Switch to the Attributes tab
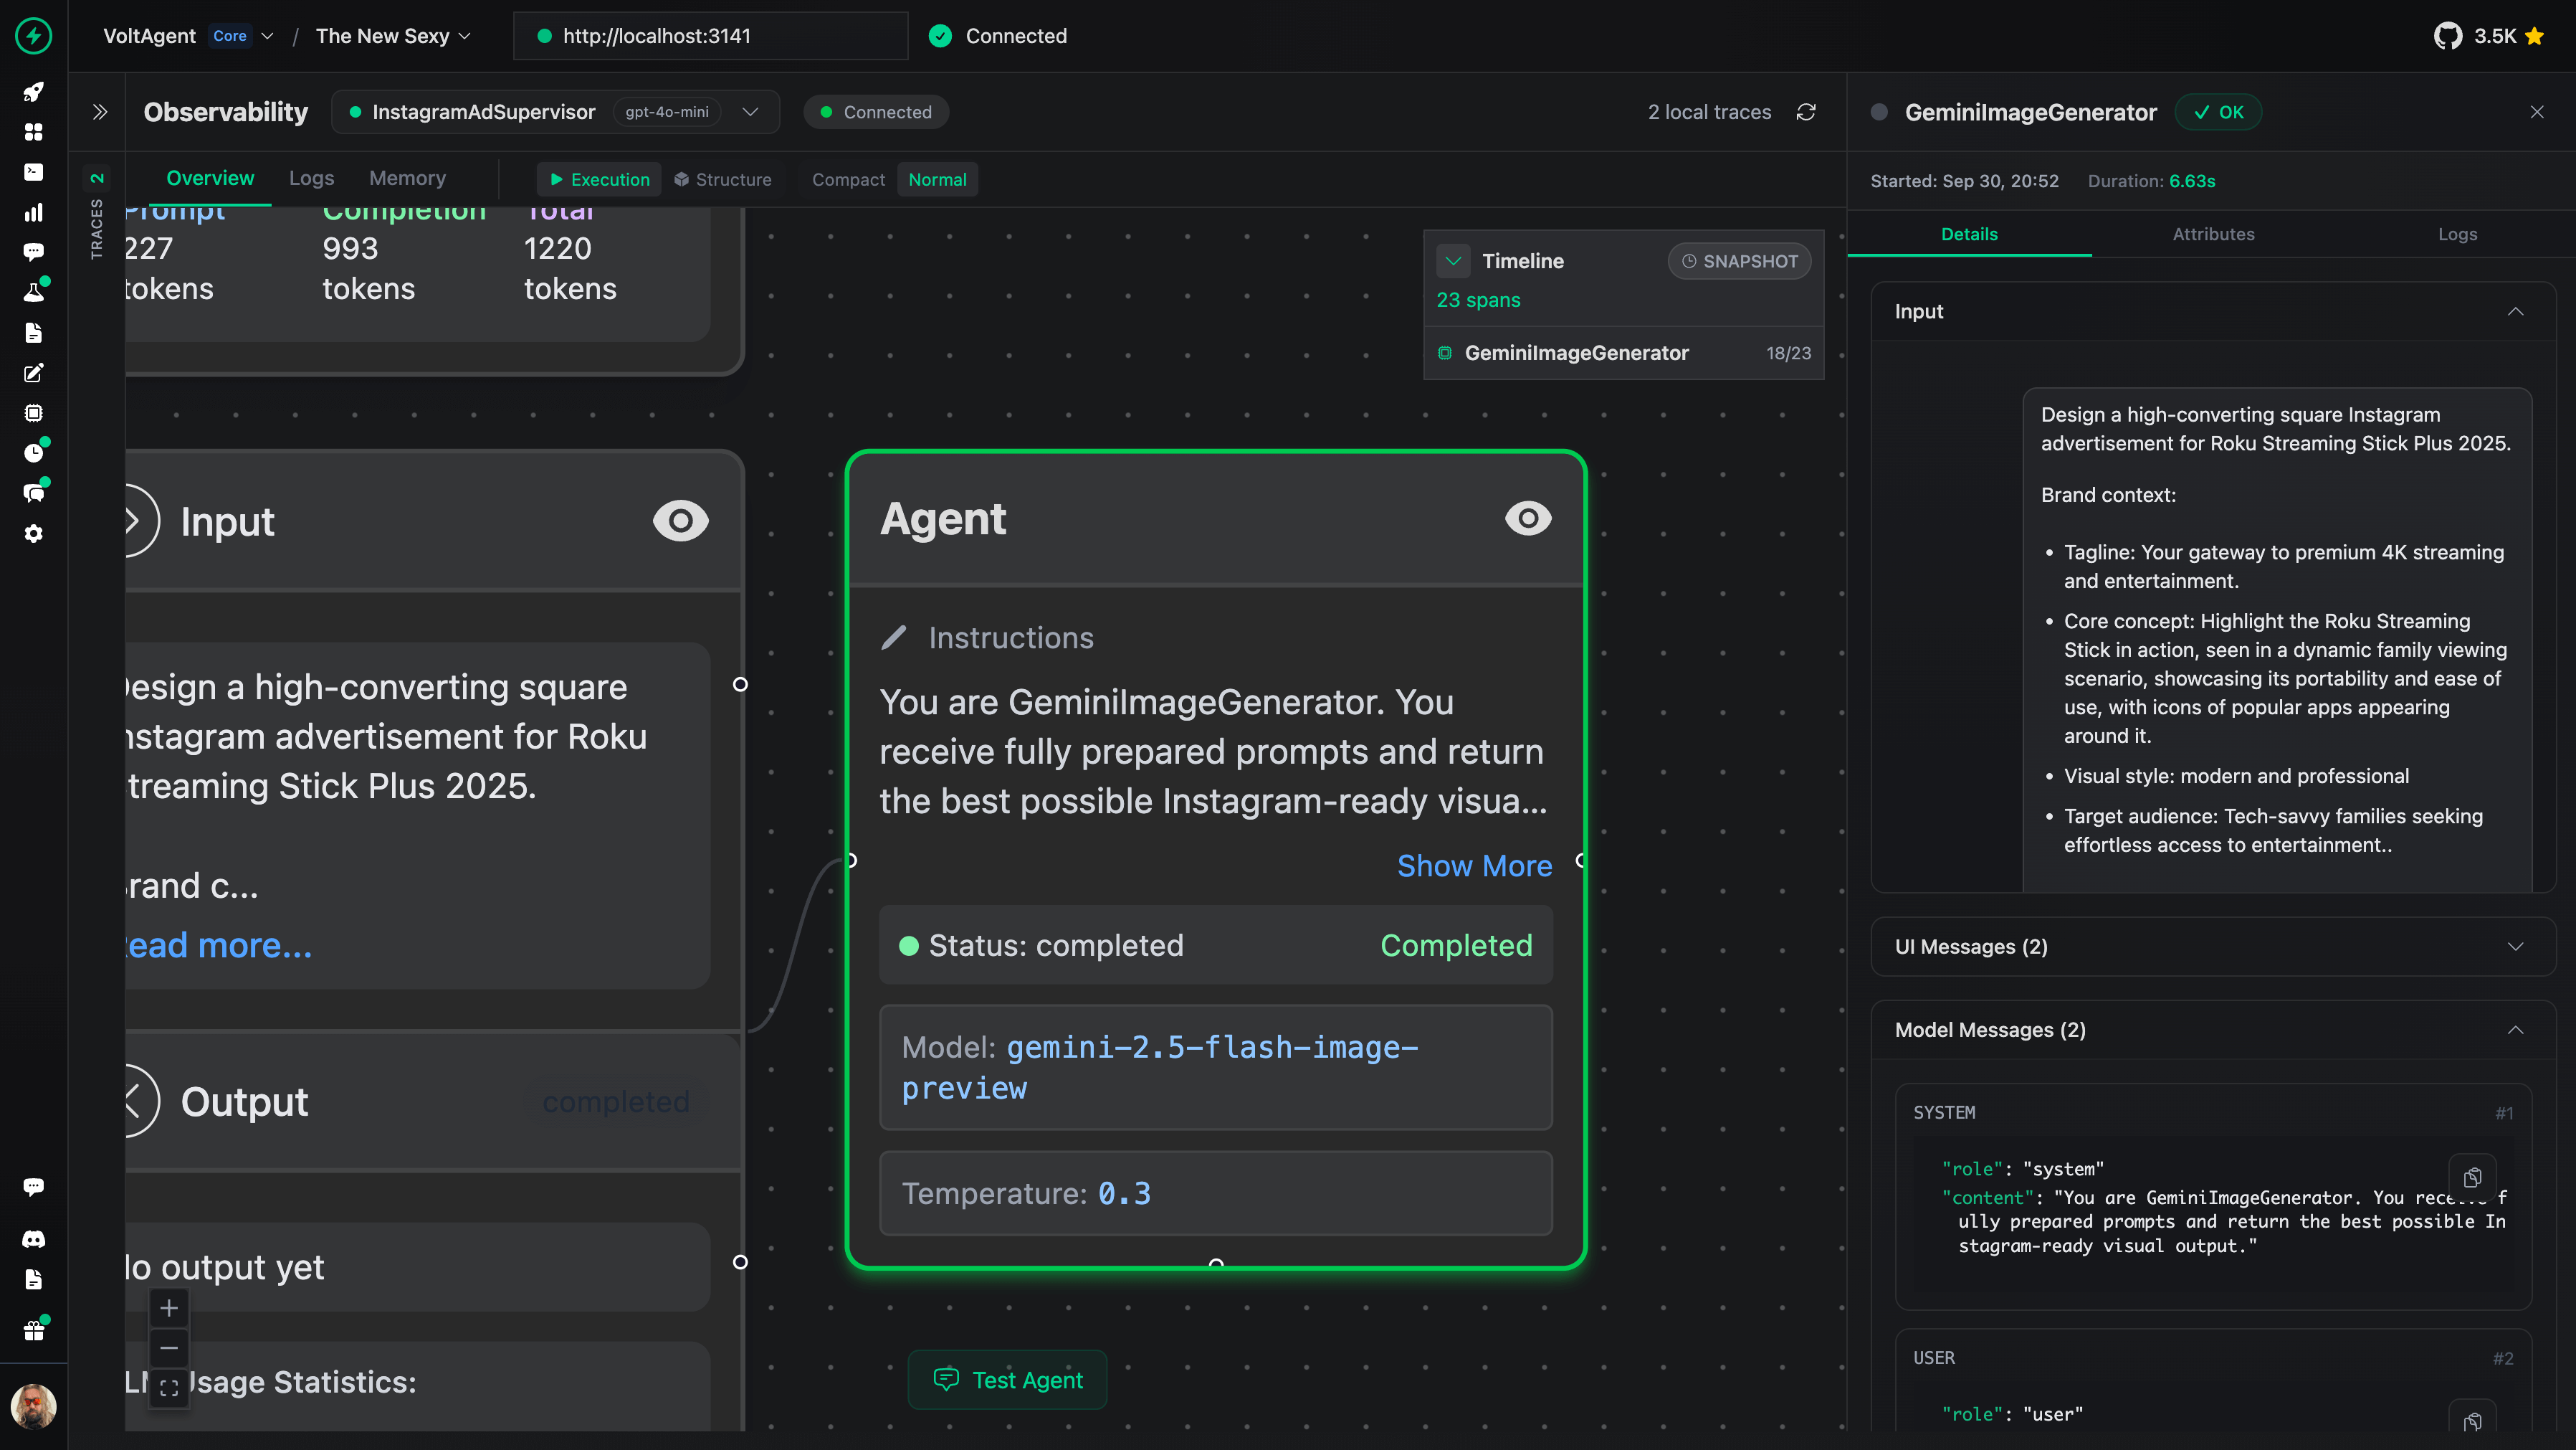This screenshot has height=1450, width=2576. tap(2213, 234)
